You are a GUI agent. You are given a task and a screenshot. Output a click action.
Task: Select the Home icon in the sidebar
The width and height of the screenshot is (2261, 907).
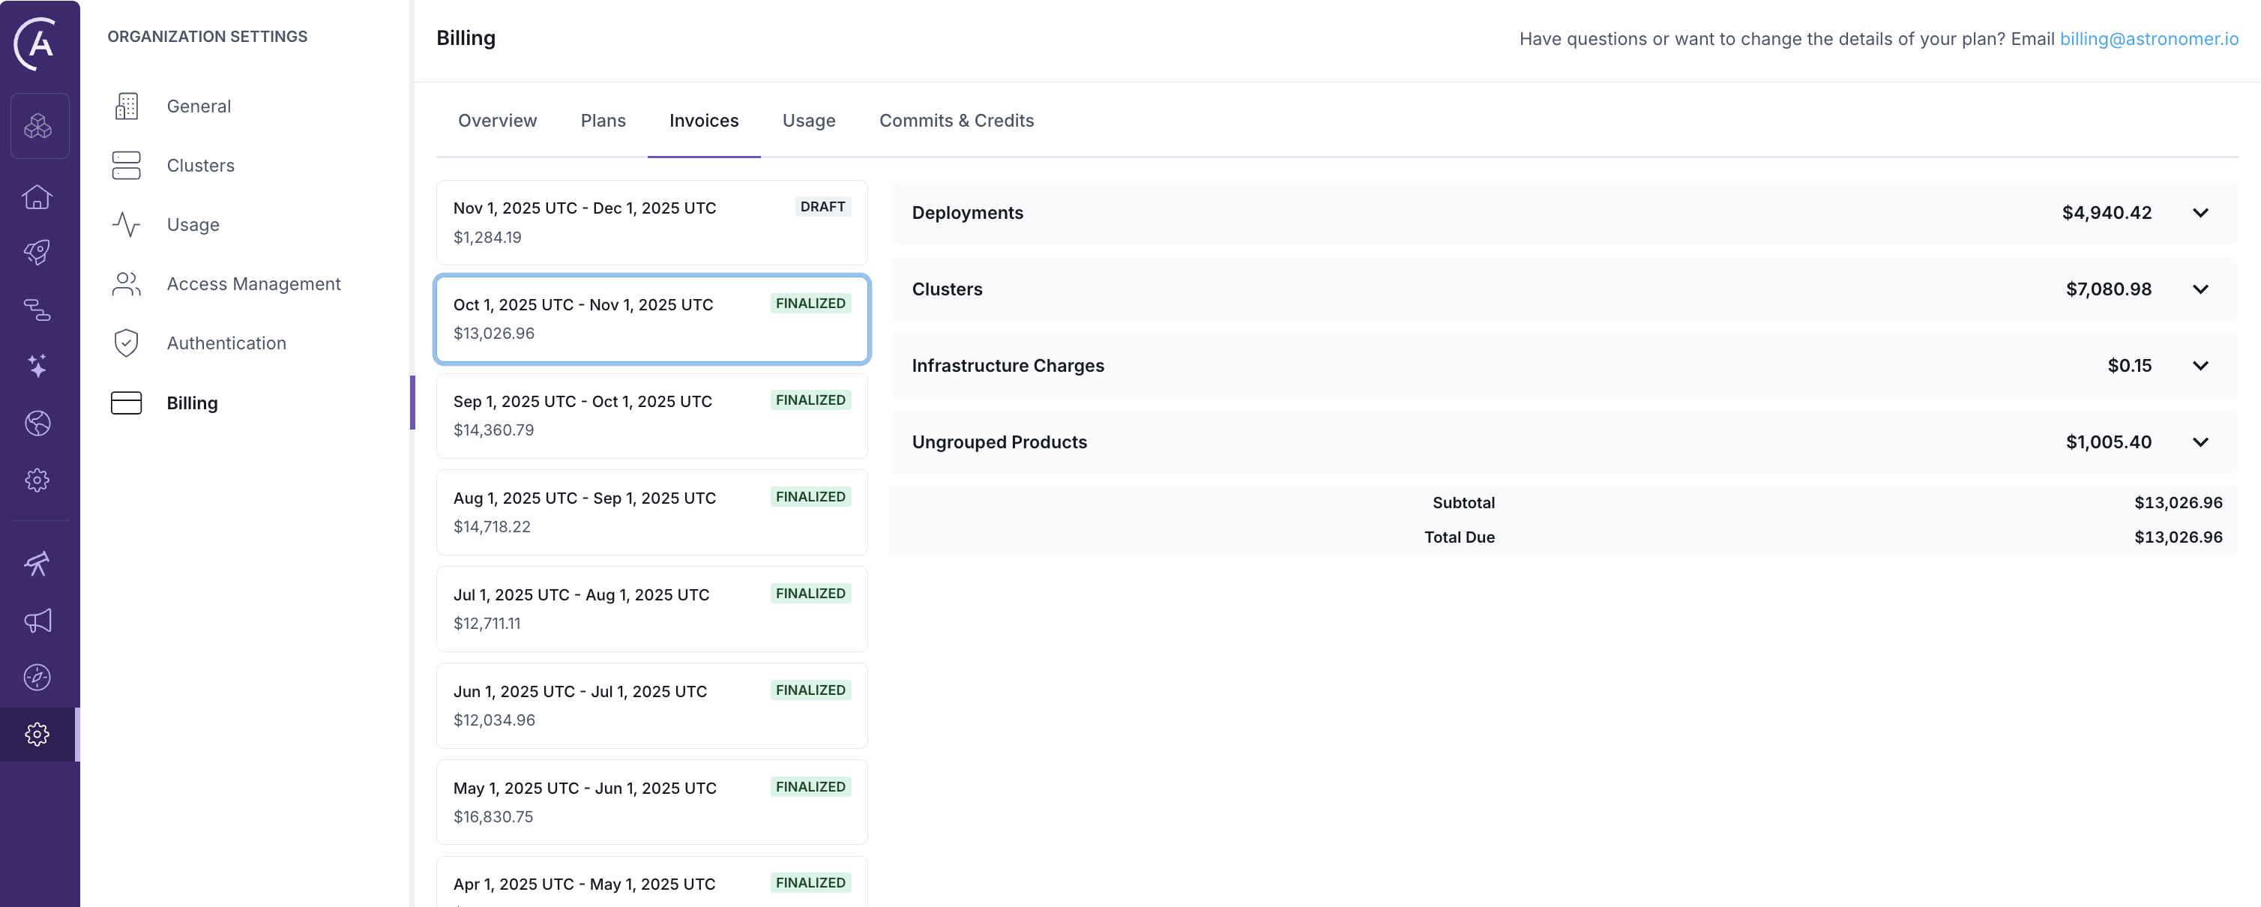click(x=37, y=196)
